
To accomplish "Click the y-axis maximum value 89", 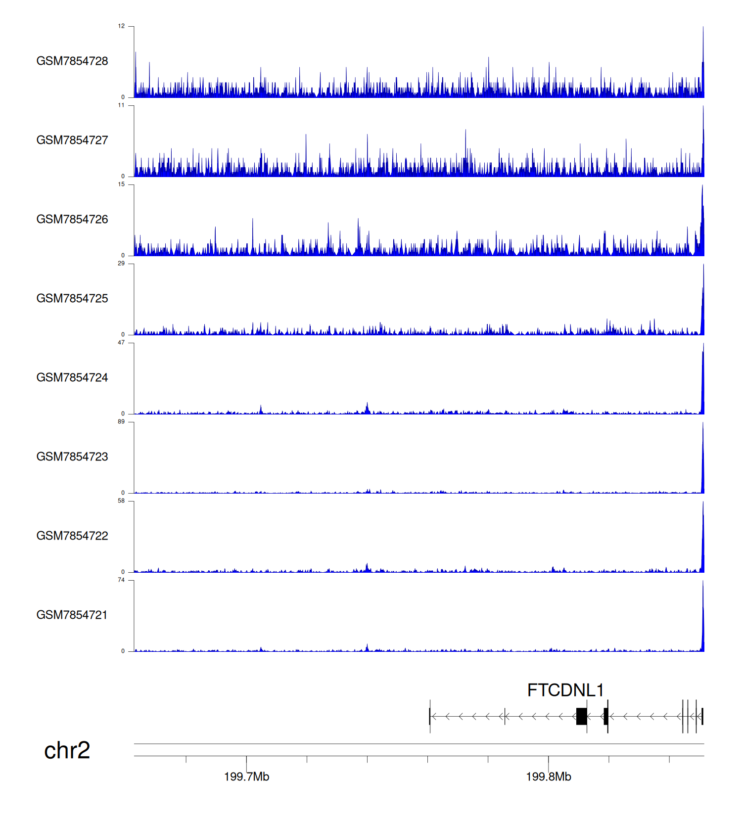I will pyautogui.click(x=121, y=421).
